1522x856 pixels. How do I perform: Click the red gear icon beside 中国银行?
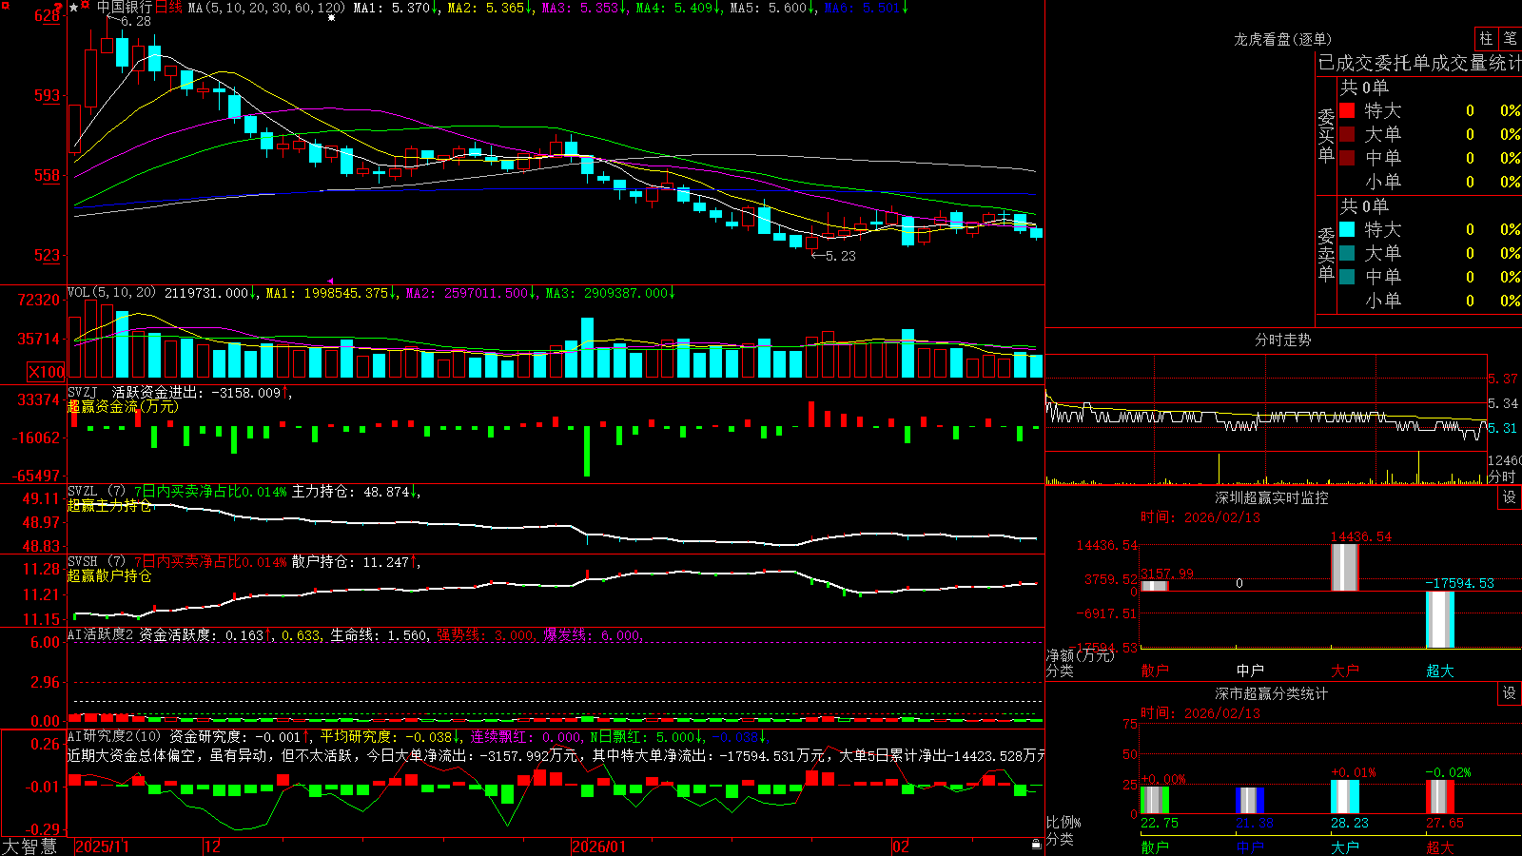86,4
